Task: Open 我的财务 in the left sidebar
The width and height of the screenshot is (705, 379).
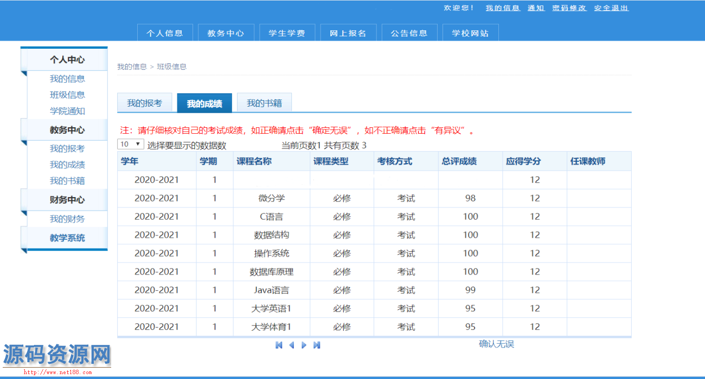Action: pyautogui.click(x=67, y=219)
